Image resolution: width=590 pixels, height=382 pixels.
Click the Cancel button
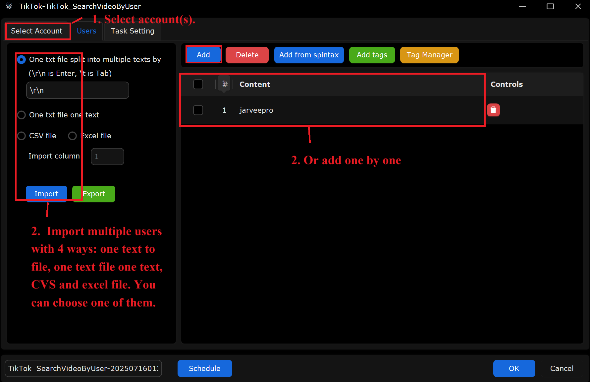562,368
